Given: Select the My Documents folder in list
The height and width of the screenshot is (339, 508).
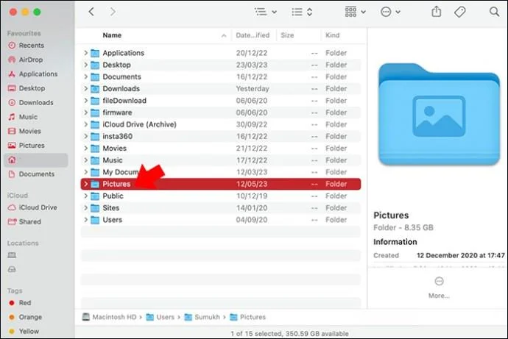Looking at the screenshot, I should point(221,172).
